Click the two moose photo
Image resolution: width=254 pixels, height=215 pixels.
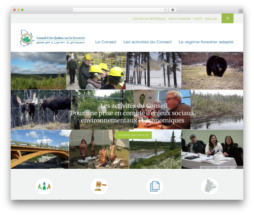pyautogui.click(x=41, y=110)
